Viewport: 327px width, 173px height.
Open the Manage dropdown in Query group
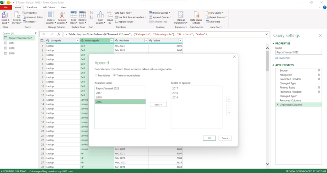click(29, 22)
